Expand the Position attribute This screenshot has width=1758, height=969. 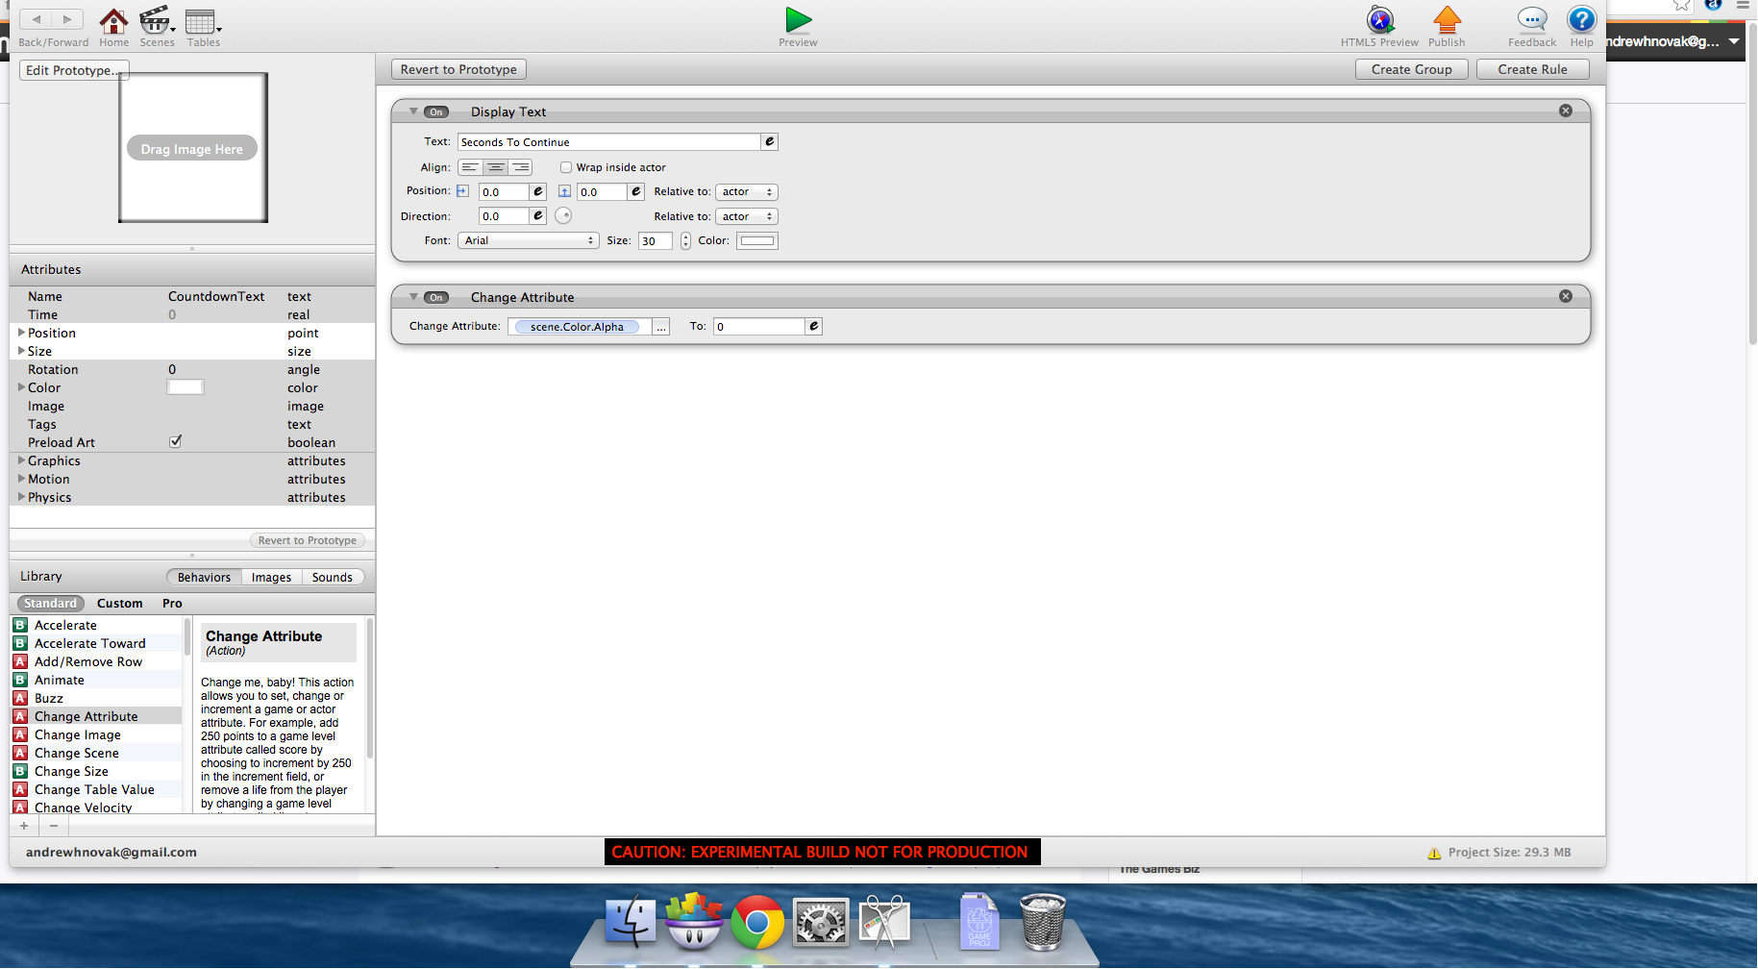(21, 333)
